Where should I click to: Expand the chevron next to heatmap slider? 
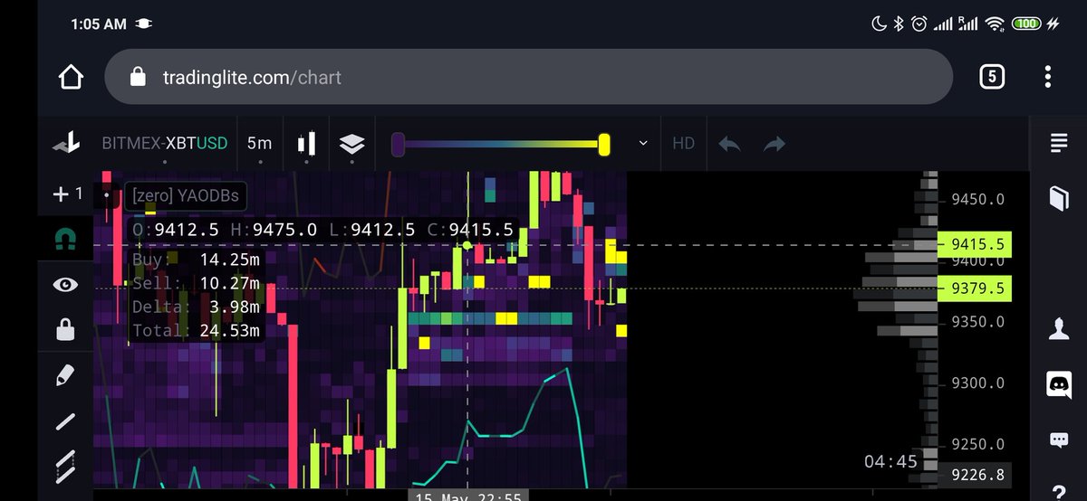pyautogui.click(x=643, y=143)
